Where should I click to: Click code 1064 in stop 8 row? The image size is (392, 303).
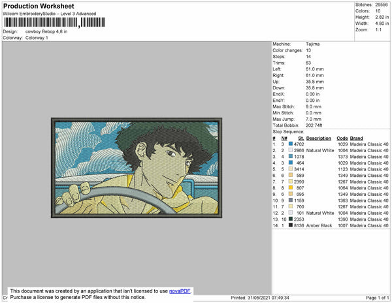coord(343,188)
